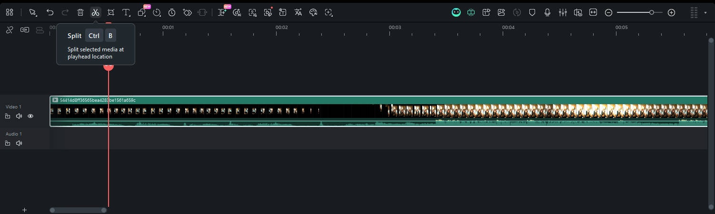Screen dimensions: 715x214
Task: Add a new track with plus icon
Action: click(25, 210)
